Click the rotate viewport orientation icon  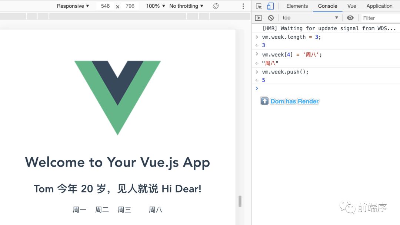[x=216, y=6]
